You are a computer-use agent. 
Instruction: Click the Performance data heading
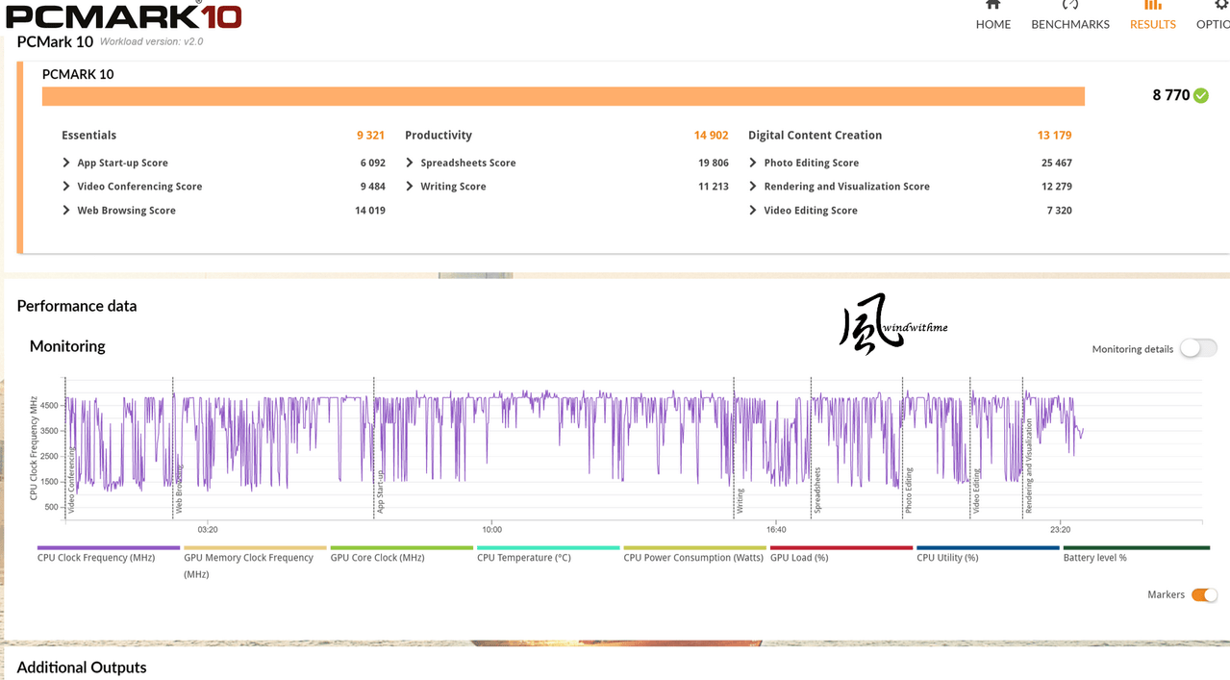[x=77, y=306]
